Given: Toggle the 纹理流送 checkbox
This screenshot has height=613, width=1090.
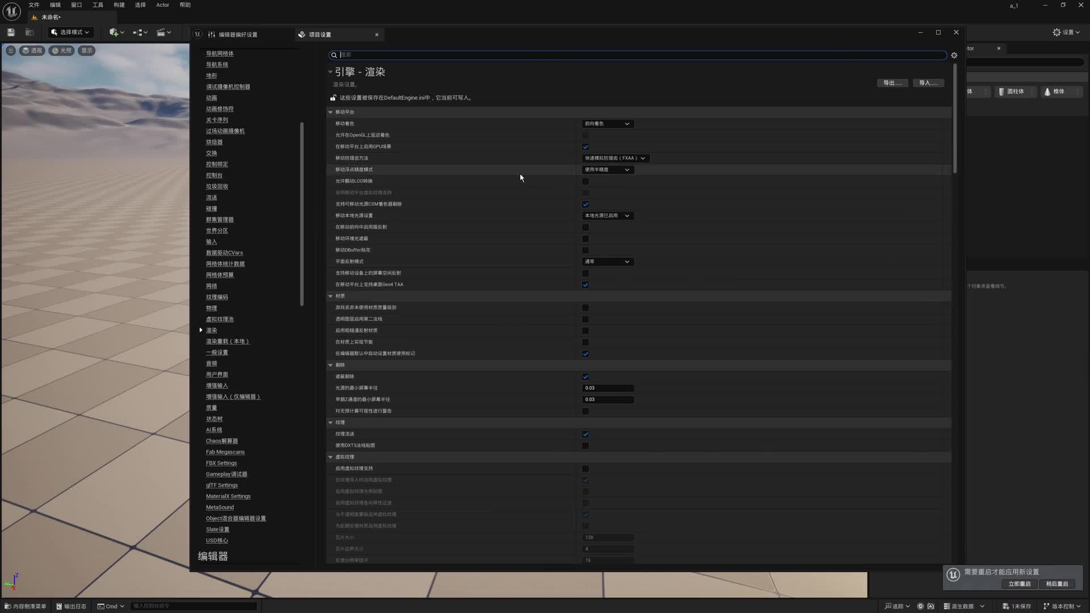Looking at the screenshot, I should click(585, 434).
